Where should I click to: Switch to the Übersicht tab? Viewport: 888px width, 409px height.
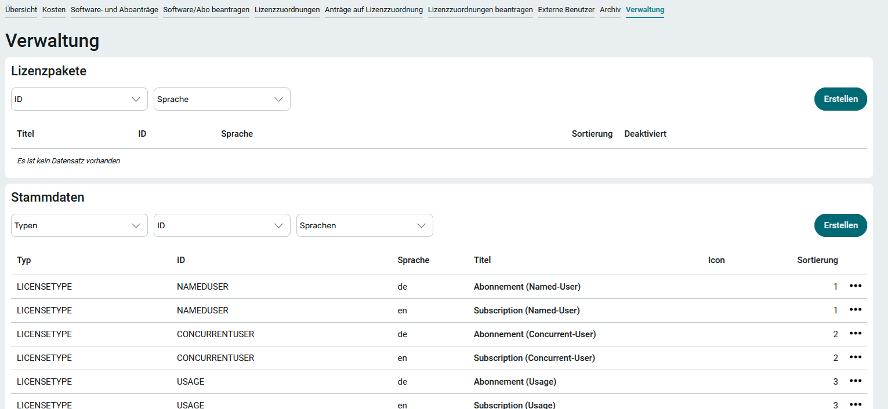pos(21,10)
